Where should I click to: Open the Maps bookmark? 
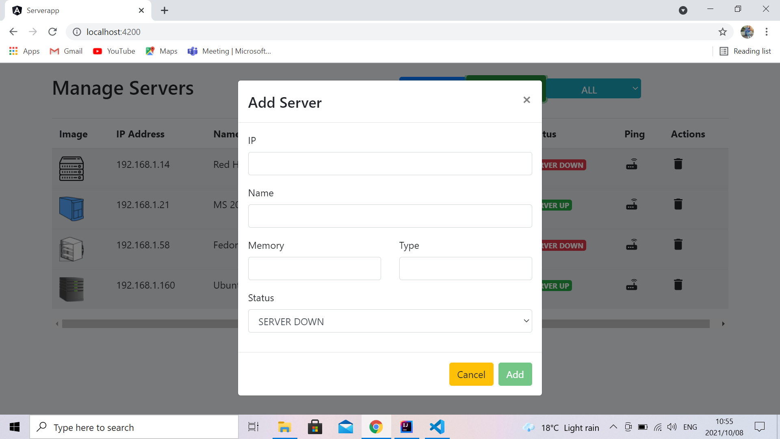point(162,51)
